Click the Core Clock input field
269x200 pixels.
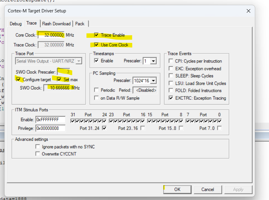[x=51, y=35]
